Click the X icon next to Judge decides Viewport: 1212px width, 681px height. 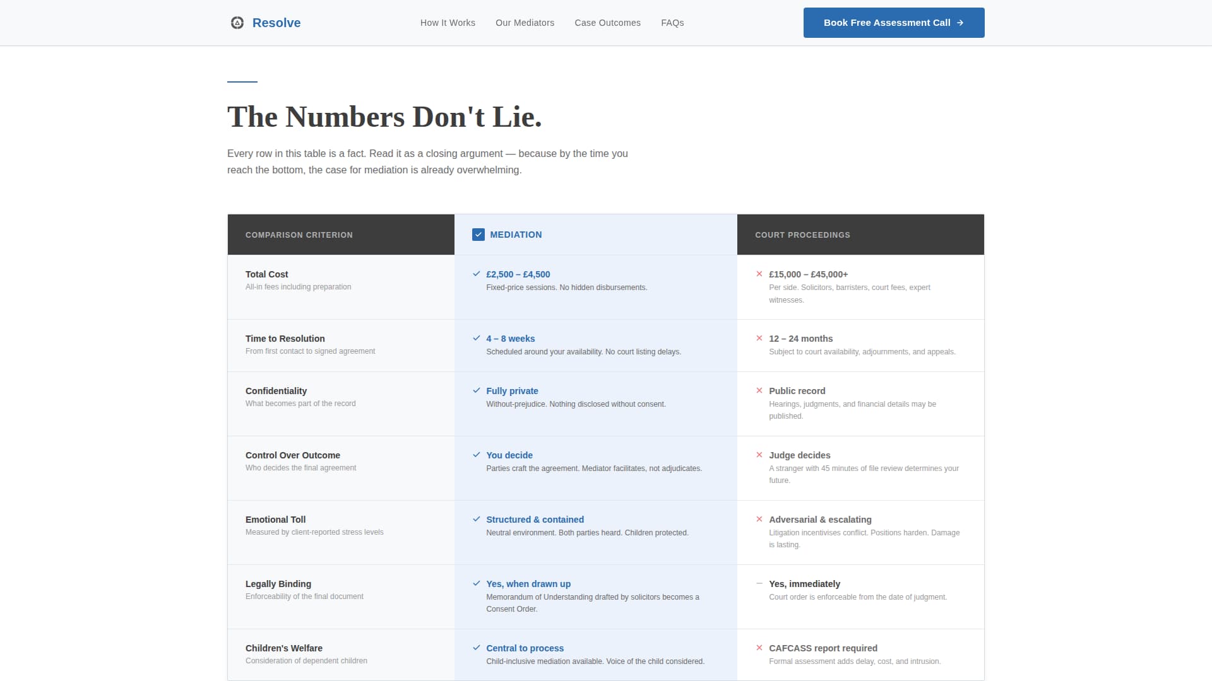click(x=759, y=455)
